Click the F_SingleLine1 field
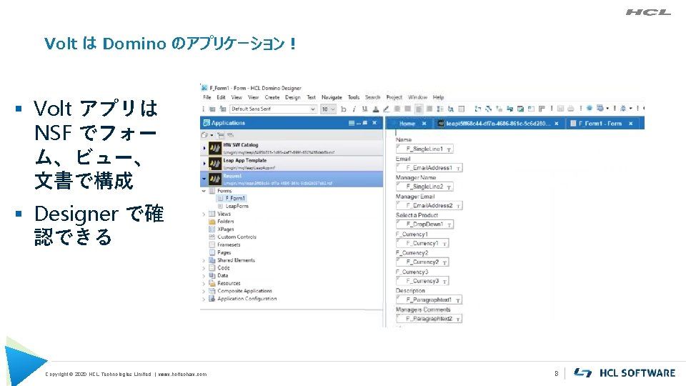 424,149
